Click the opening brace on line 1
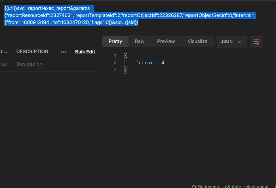Screen dimensions: 276x188 click(126, 56)
